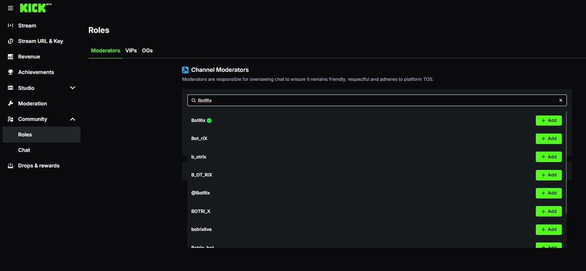This screenshot has height=271, width=586.
Task: Click the Roles page title
Action: [99, 30]
